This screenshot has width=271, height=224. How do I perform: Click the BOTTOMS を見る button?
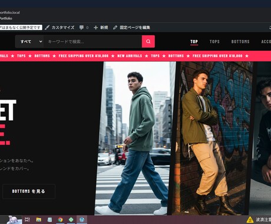point(29,192)
